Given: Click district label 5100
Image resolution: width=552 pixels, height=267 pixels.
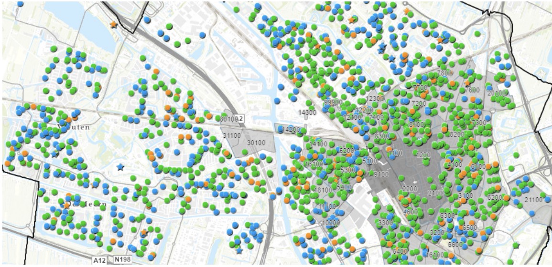Looking at the screenshot, I should (x=369, y=161).
